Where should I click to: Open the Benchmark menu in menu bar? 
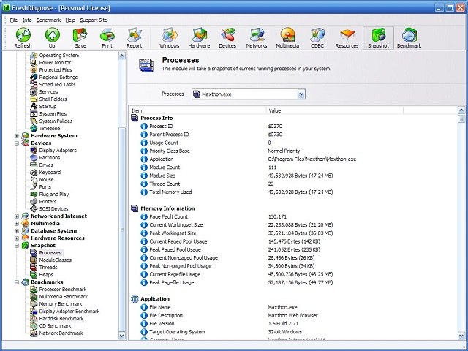tap(48, 20)
